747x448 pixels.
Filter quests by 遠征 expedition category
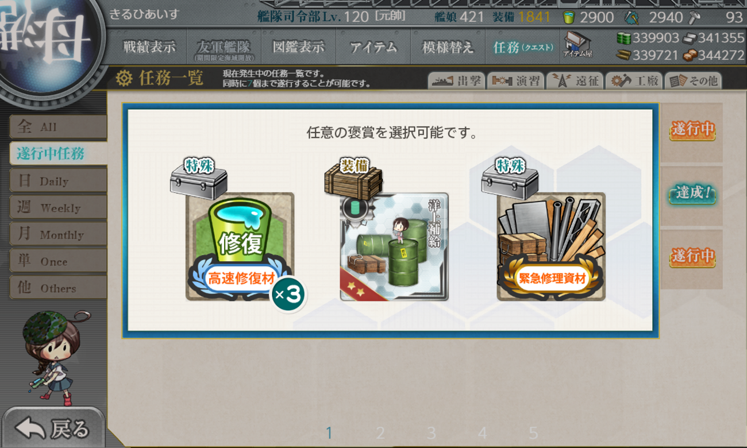(x=575, y=81)
